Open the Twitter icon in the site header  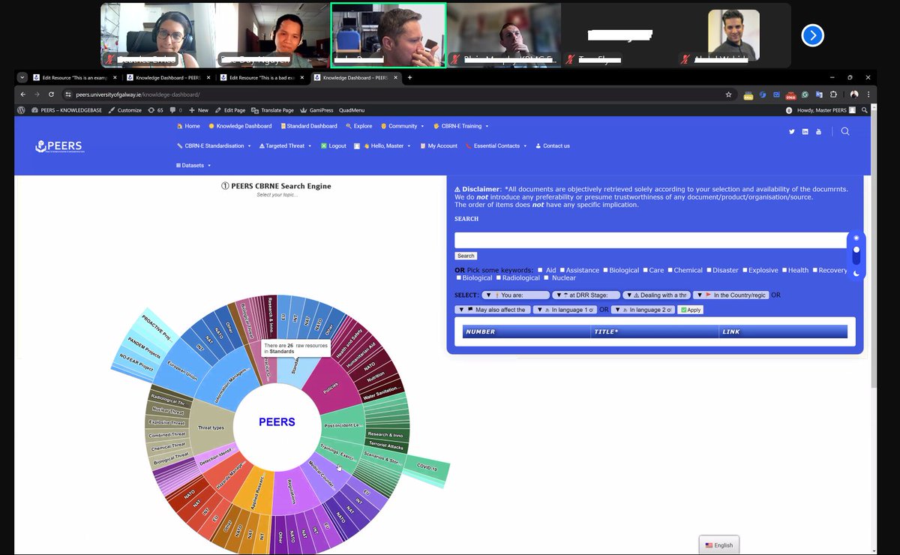click(x=791, y=131)
